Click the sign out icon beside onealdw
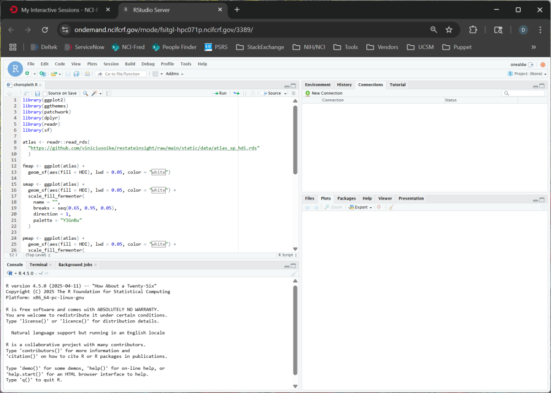 tap(531, 64)
